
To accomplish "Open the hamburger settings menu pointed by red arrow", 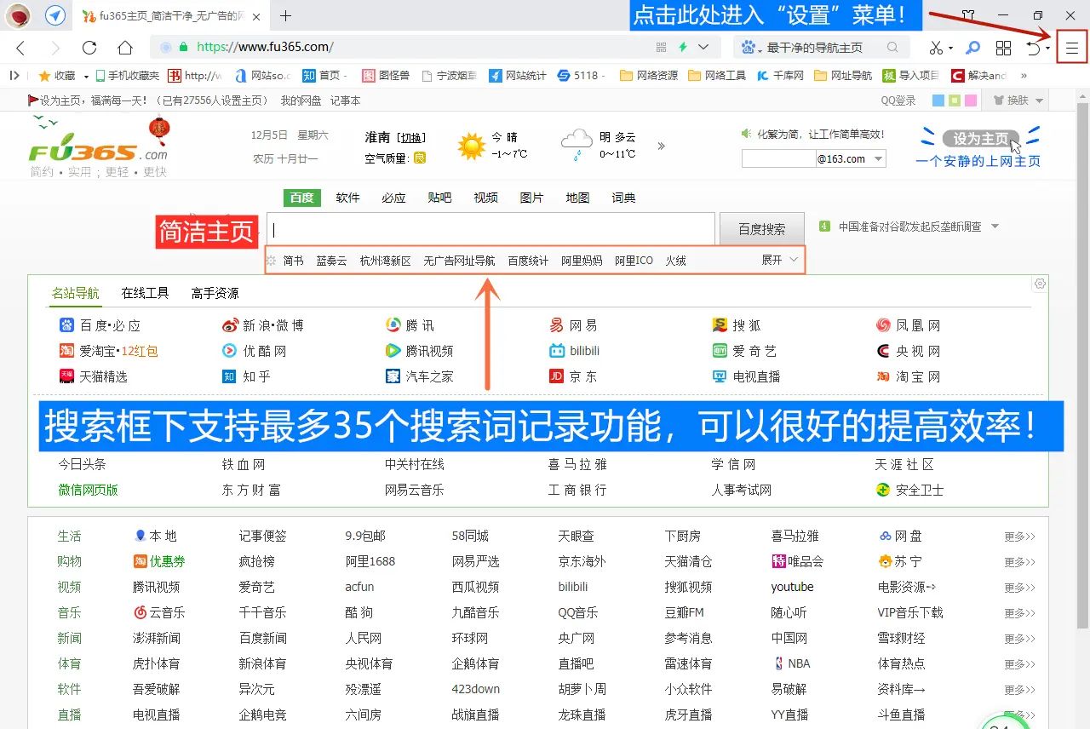I will (x=1071, y=47).
